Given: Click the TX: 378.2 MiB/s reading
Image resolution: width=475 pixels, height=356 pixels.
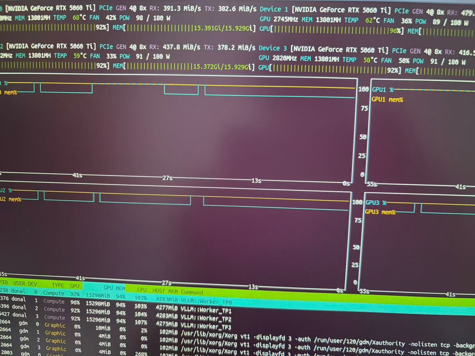Looking at the screenshot, I should 230,48.
